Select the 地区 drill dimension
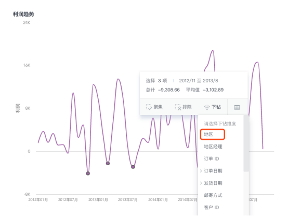This screenshot has height=216, width=288. tap(212, 134)
